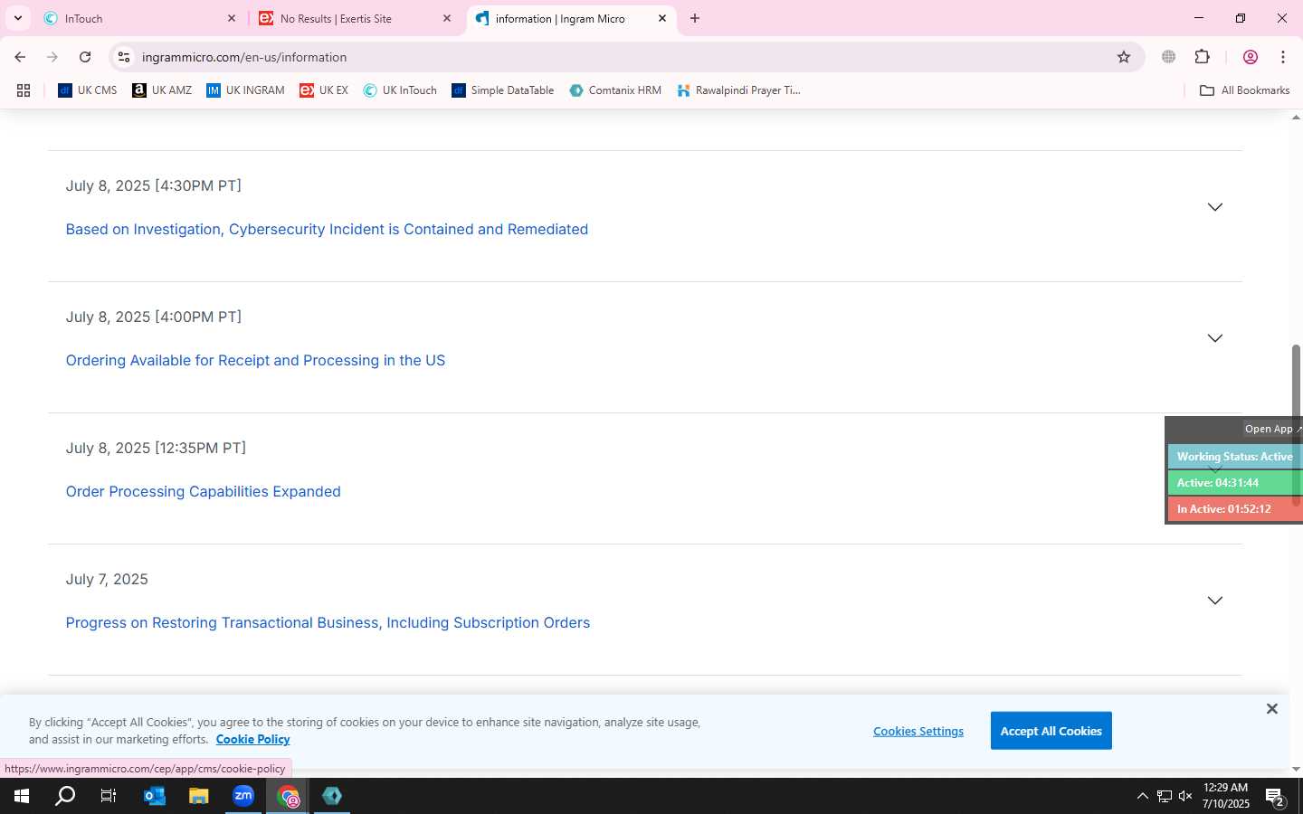Viewport: 1303px width, 814px height.
Task: Click Accept All Cookies button
Action: point(1051,731)
